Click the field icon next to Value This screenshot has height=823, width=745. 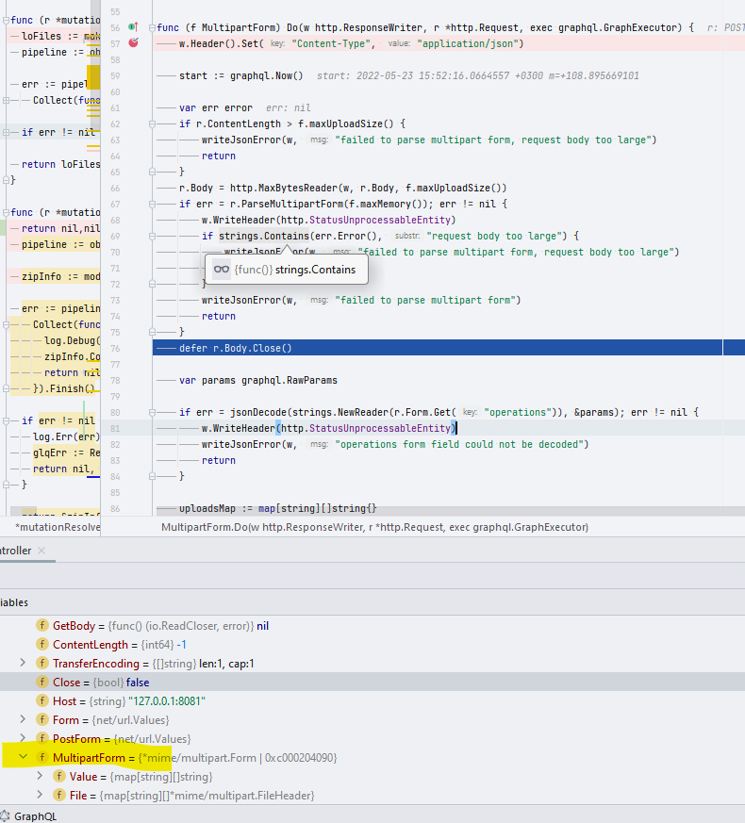pyautogui.click(x=58, y=777)
